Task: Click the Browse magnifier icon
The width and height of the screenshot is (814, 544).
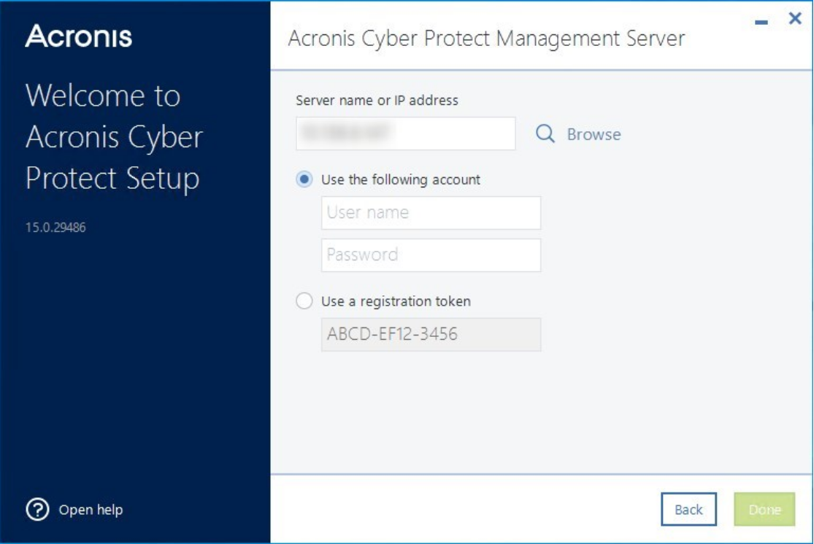Action: [545, 133]
